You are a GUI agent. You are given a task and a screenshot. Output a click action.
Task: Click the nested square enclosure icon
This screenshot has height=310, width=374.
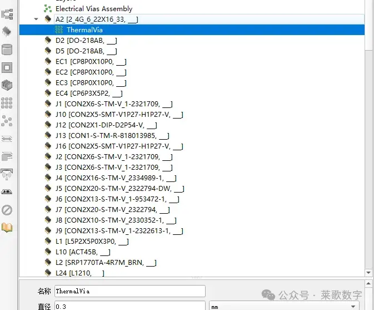click(x=7, y=67)
